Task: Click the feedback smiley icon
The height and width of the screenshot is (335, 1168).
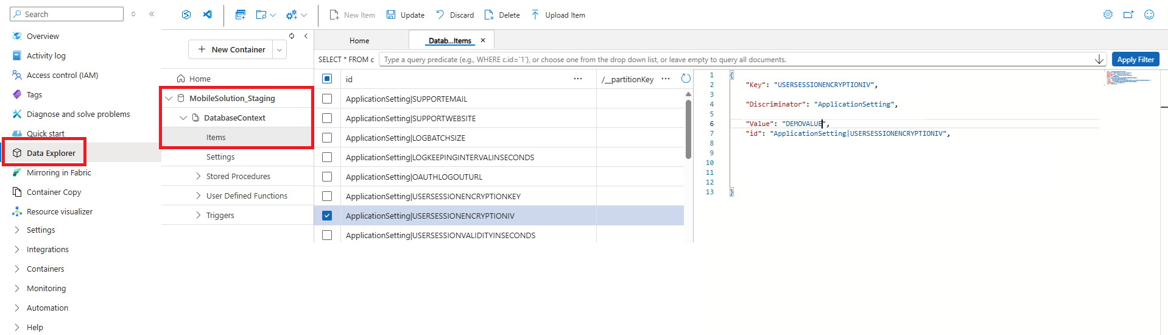Action: 1149,15
